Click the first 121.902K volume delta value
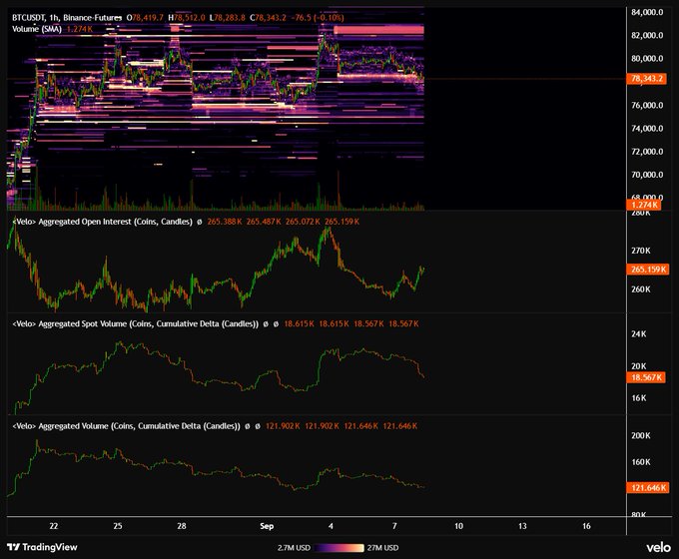679x559 pixels. (283, 426)
